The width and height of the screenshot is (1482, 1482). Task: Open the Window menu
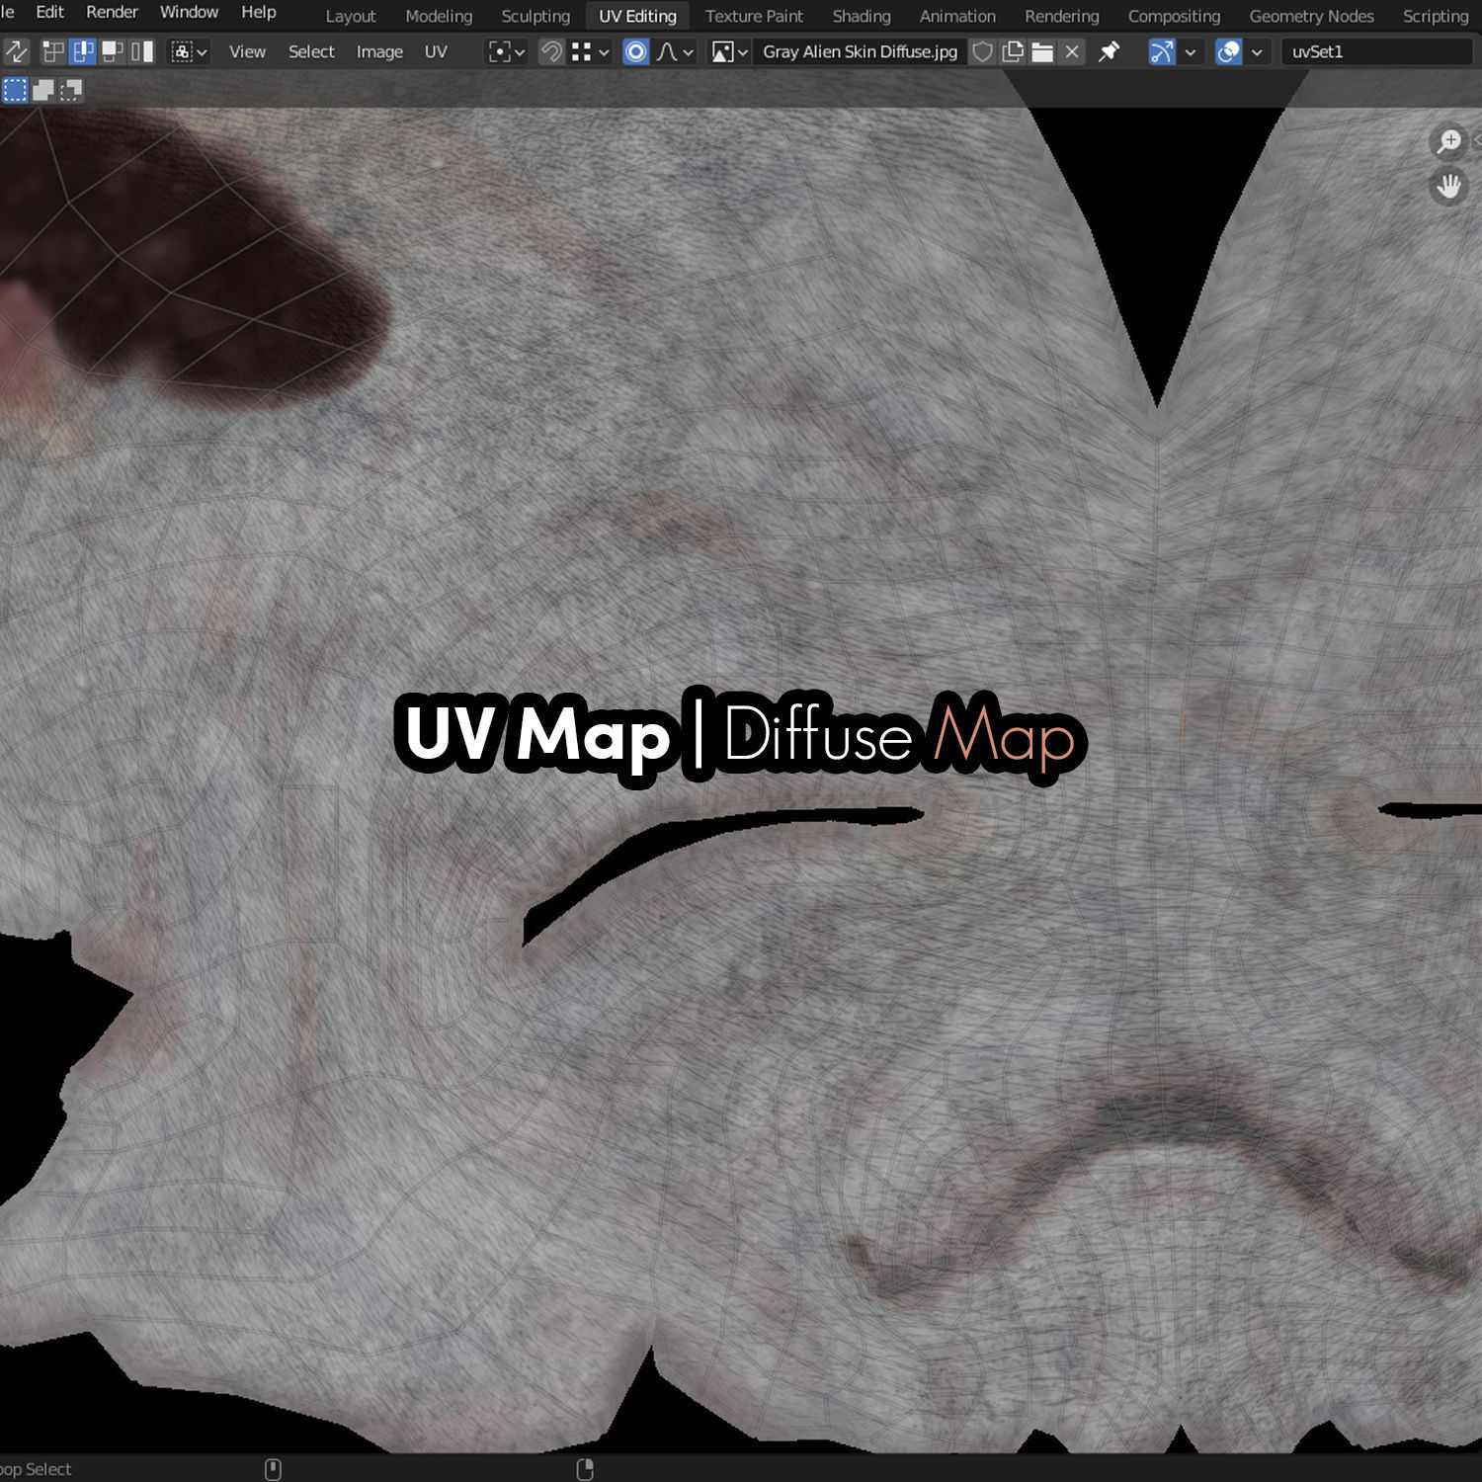189,12
